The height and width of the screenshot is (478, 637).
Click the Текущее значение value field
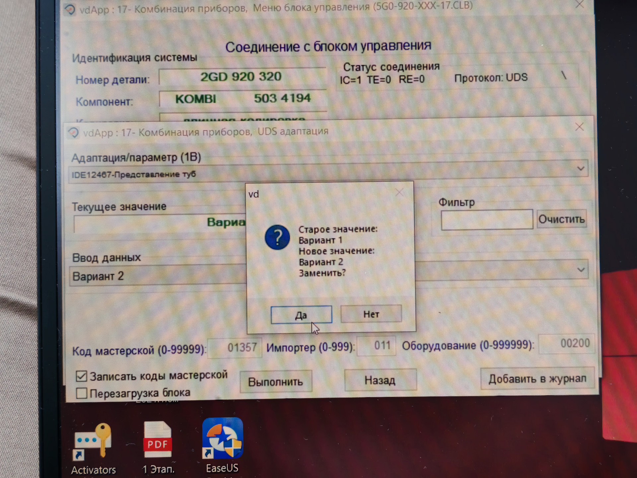coord(160,223)
